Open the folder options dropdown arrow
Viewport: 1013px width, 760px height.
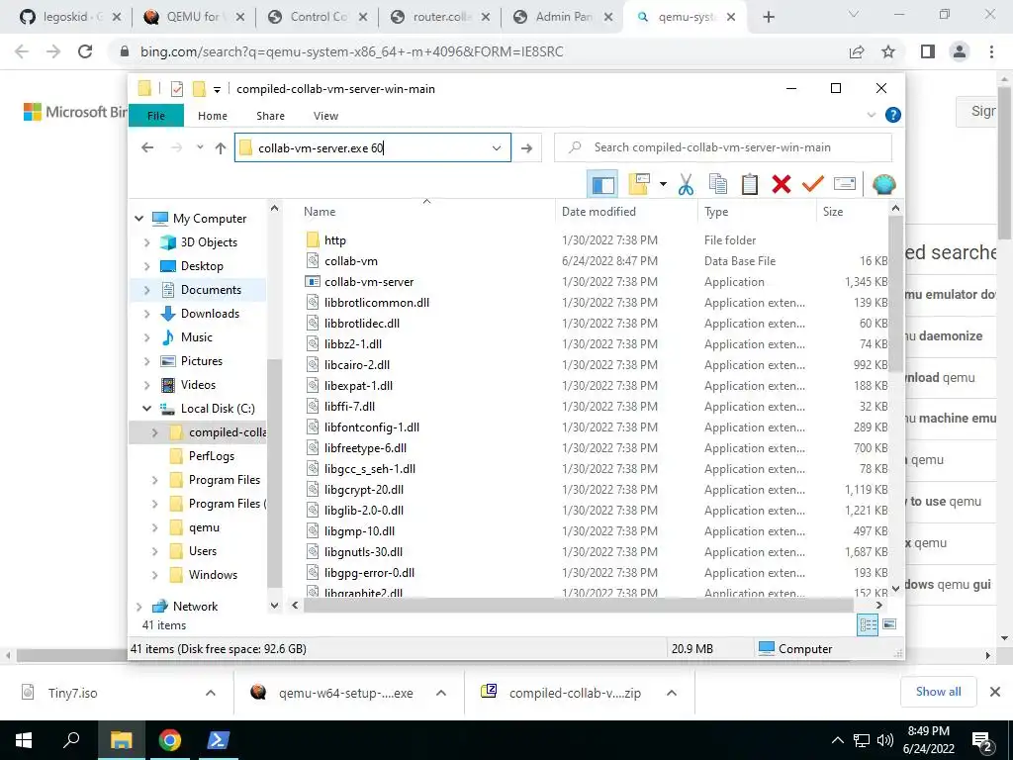pos(663,184)
